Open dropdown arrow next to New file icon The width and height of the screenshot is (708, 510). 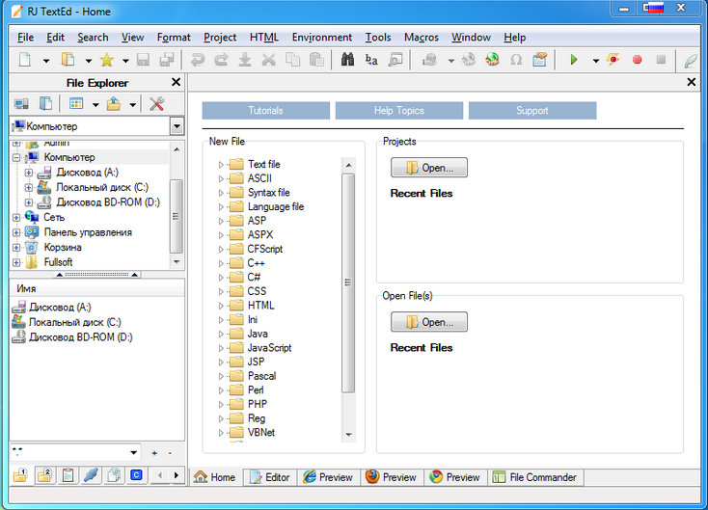(x=46, y=61)
